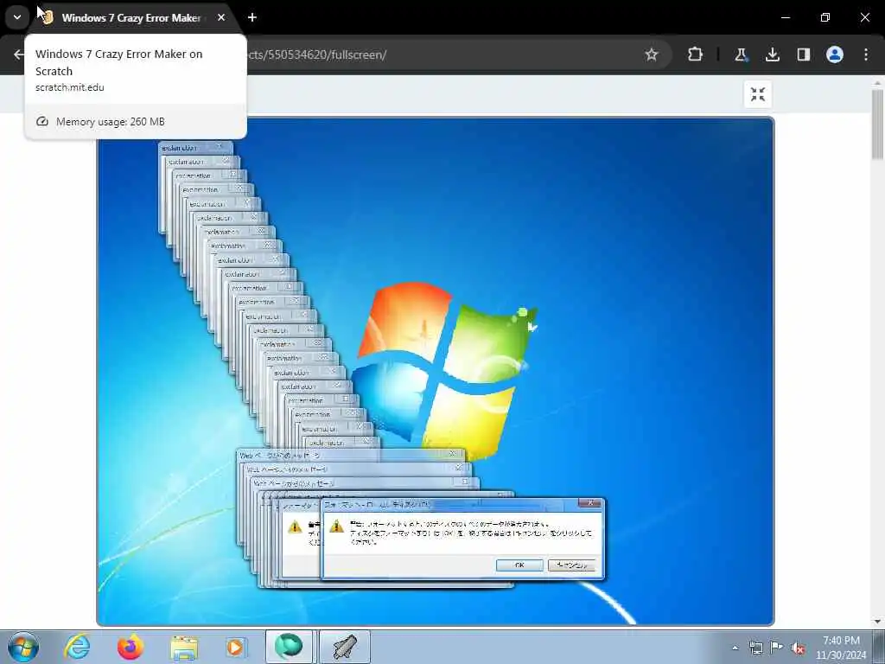Click the Cancel button in front dialog
The height and width of the screenshot is (664, 885).
[571, 565]
